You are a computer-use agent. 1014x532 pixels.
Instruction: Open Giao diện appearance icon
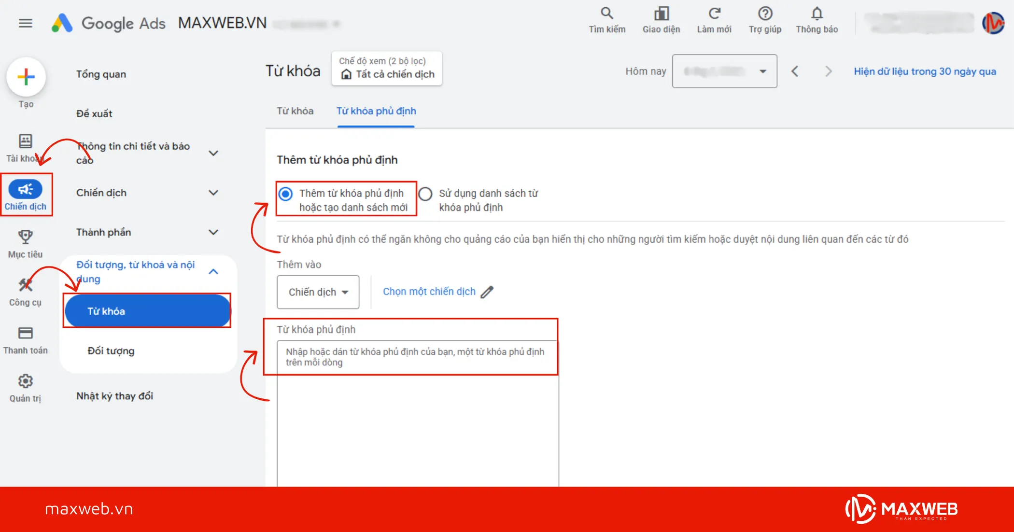pyautogui.click(x=661, y=14)
